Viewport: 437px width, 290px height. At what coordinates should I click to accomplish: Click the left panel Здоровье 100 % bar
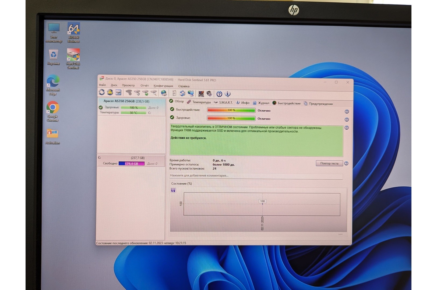(133, 108)
